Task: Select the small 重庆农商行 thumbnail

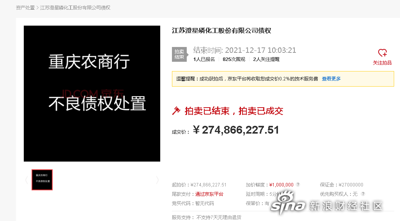Action: point(42,180)
